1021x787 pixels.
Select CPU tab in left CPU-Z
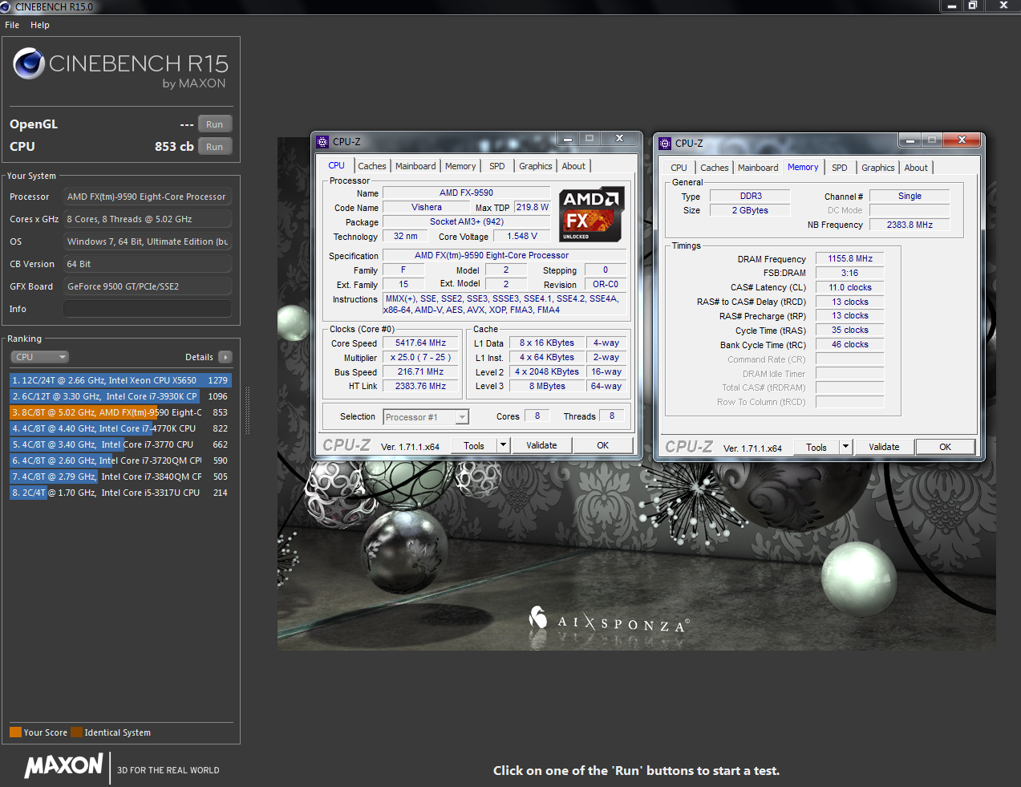point(337,165)
